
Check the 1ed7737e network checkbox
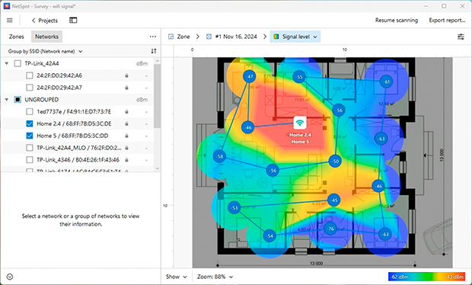[30, 111]
